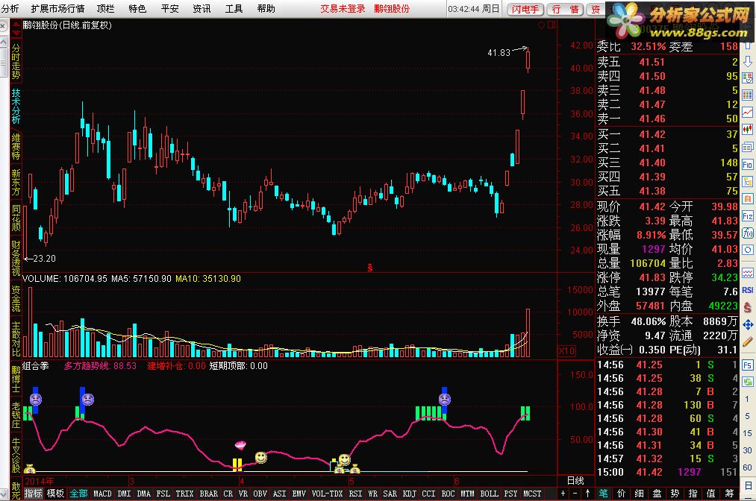Click the 14:57 41.32 trade row

(667, 459)
